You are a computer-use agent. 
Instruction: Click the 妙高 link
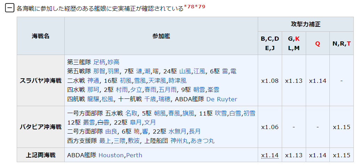pyautogui.click(x=113, y=62)
